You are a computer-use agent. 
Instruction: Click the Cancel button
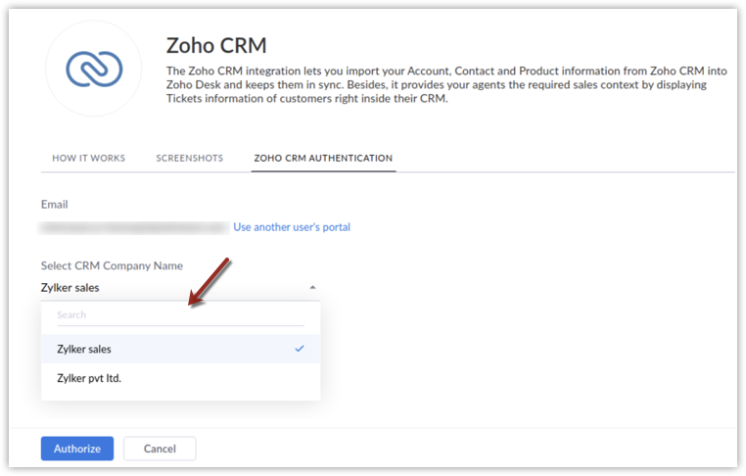click(x=160, y=449)
